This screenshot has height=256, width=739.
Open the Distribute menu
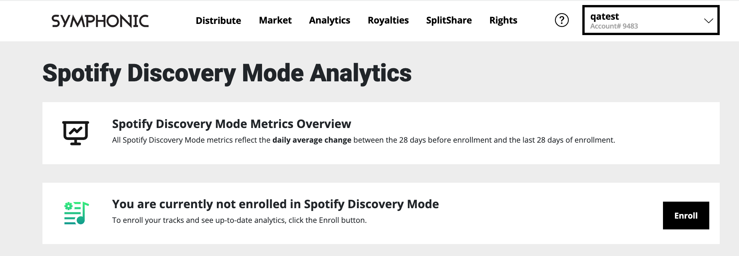pyautogui.click(x=218, y=20)
